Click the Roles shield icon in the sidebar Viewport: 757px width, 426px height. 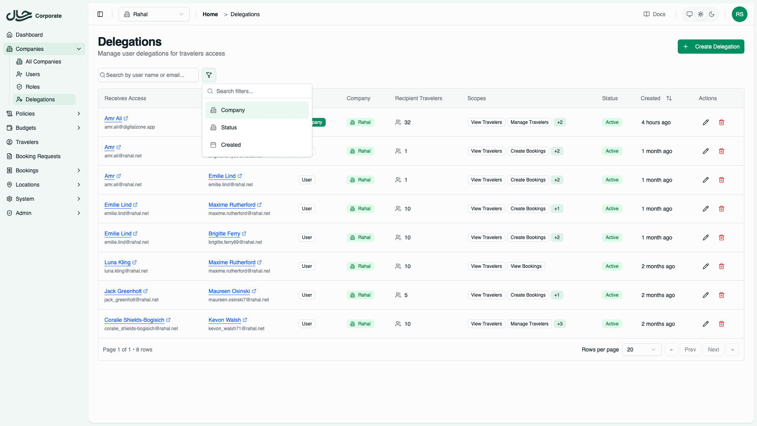(x=19, y=87)
